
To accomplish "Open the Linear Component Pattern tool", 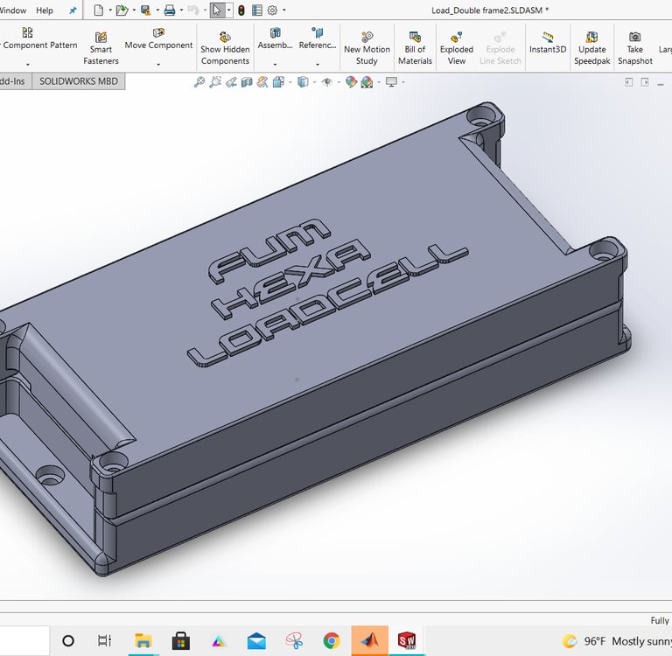I will (27, 39).
